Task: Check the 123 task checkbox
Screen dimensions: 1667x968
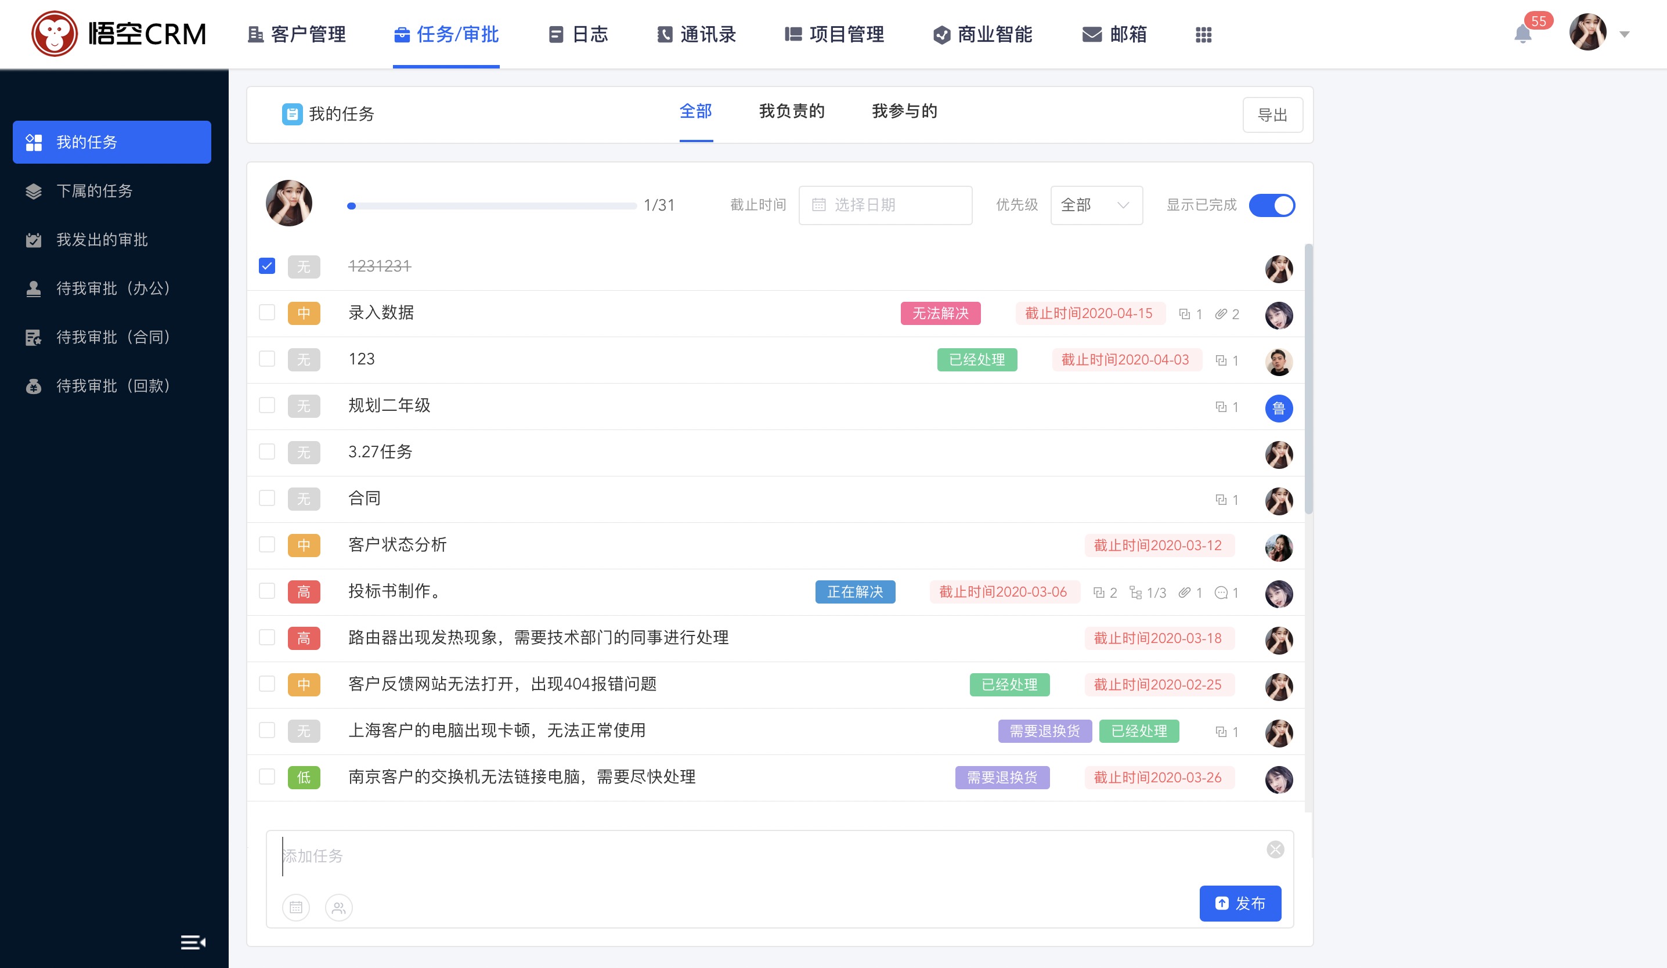Action: pyautogui.click(x=266, y=359)
